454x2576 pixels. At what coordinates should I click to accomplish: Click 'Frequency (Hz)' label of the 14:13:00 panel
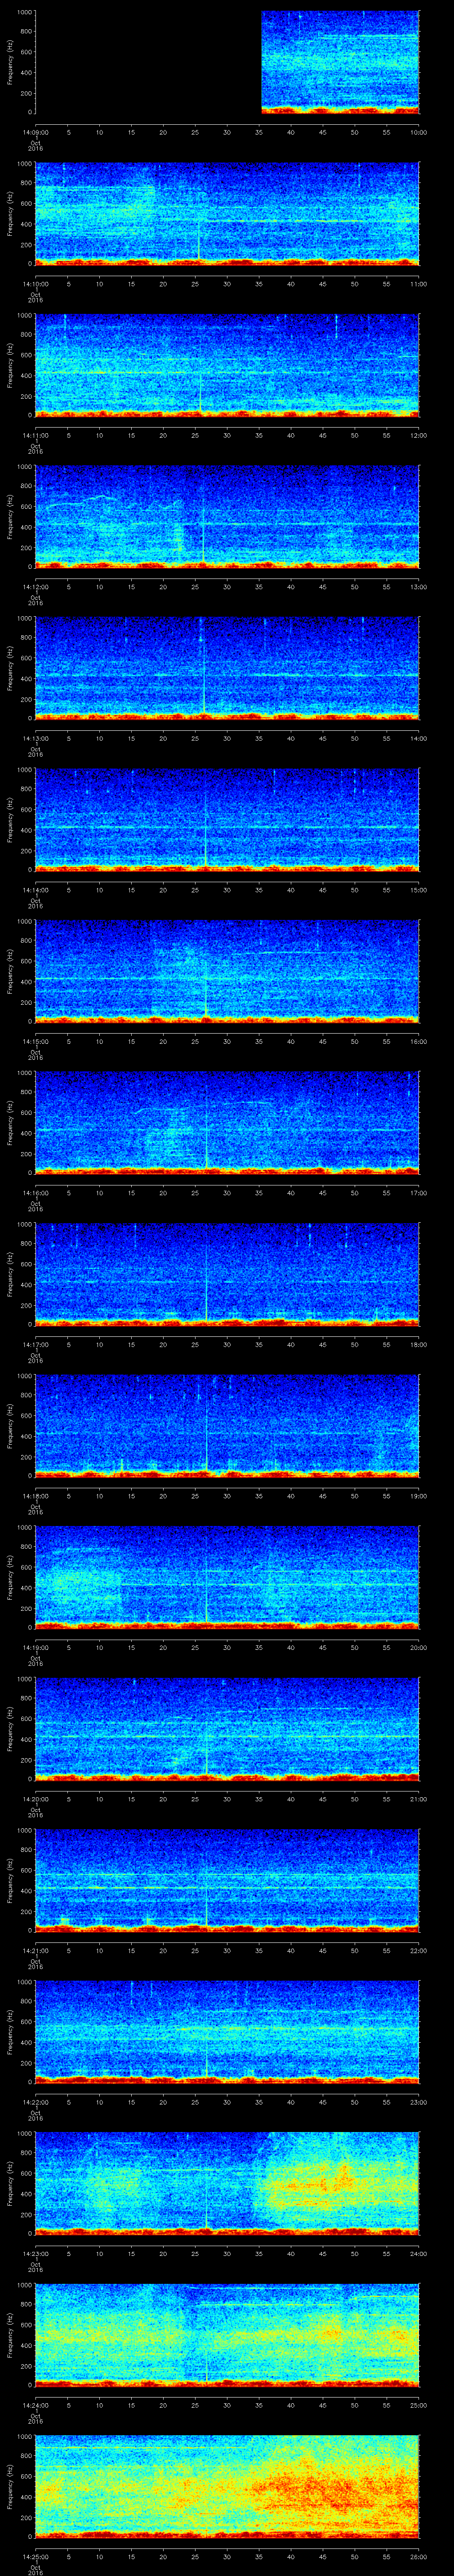coord(10,669)
